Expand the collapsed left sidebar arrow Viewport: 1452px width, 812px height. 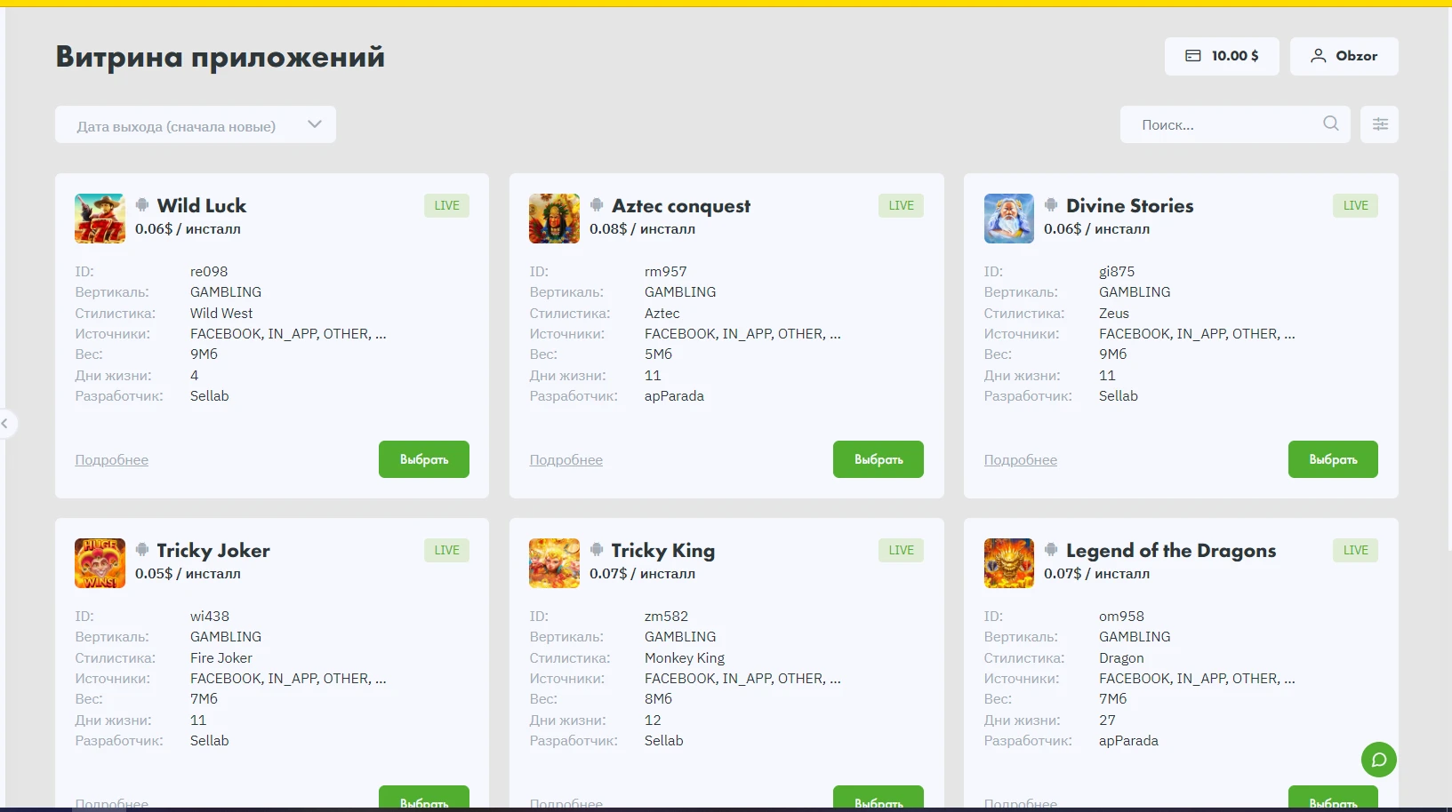click(x=5, y=423)
